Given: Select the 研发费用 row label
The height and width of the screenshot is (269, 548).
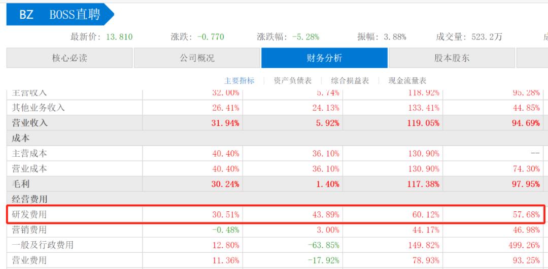Looking at the screenshot, I should point(29,214).
